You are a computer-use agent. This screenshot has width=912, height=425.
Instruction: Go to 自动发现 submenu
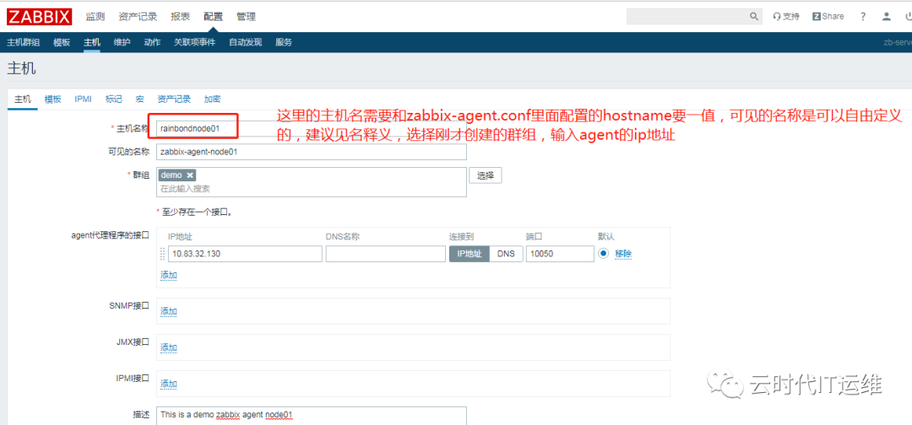coord(246,42)
